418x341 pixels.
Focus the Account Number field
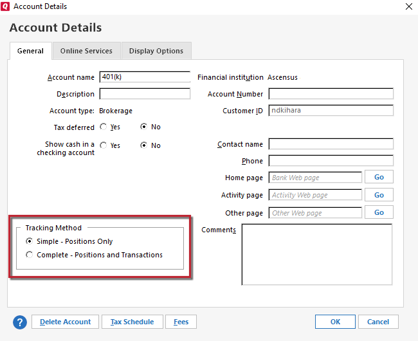click(x=331, y=94)
